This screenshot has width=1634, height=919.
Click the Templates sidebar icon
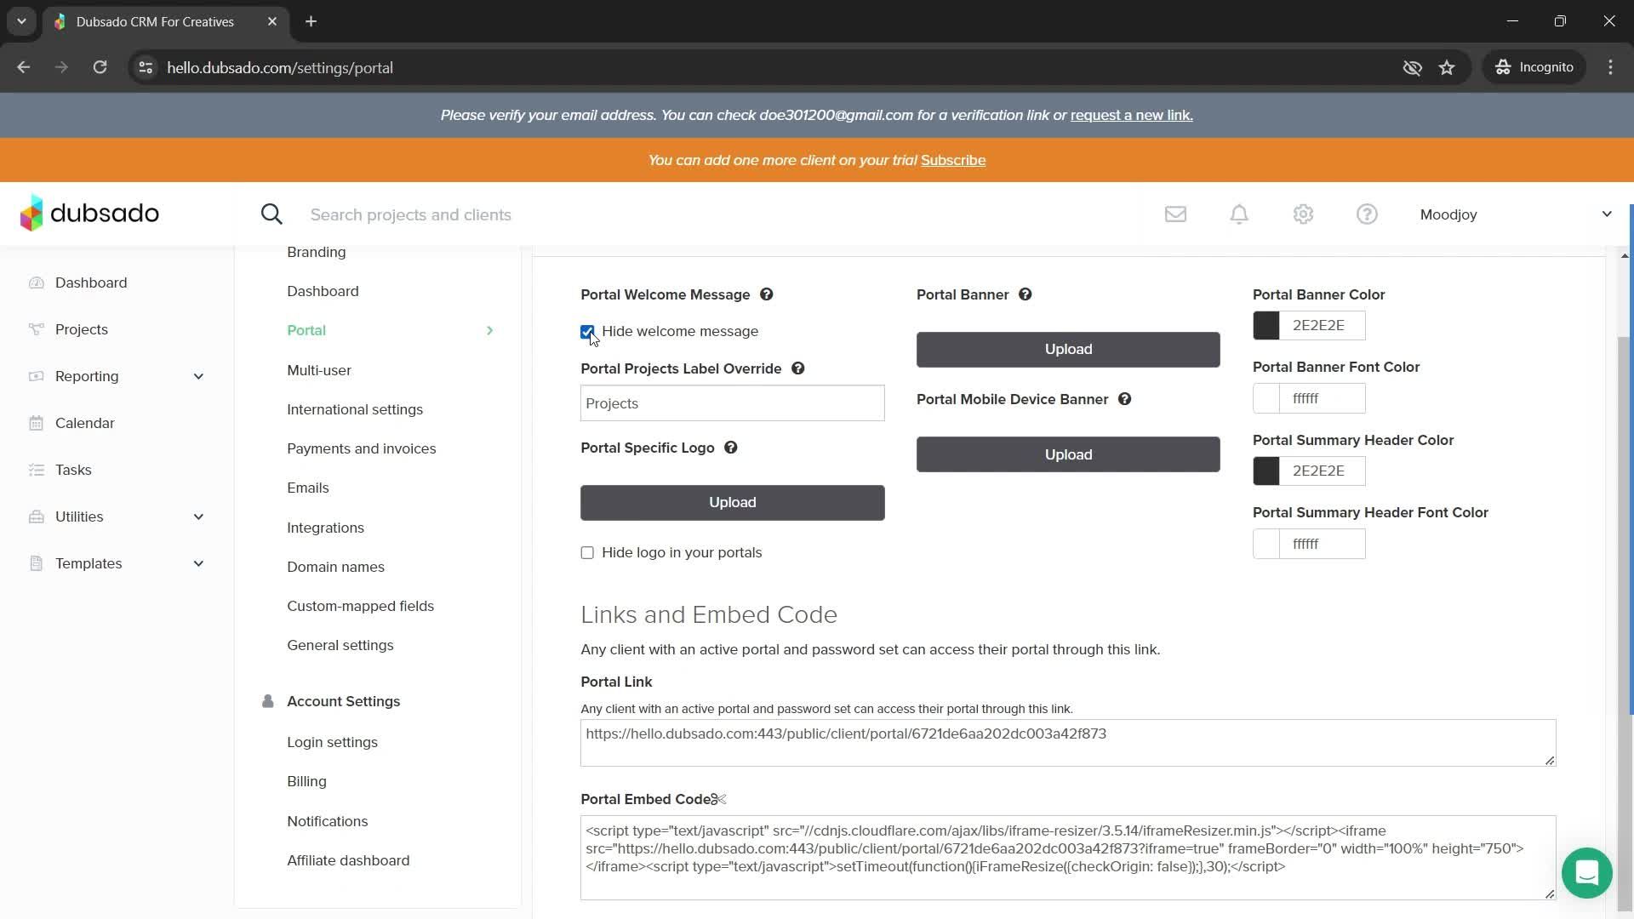point(36,563)
